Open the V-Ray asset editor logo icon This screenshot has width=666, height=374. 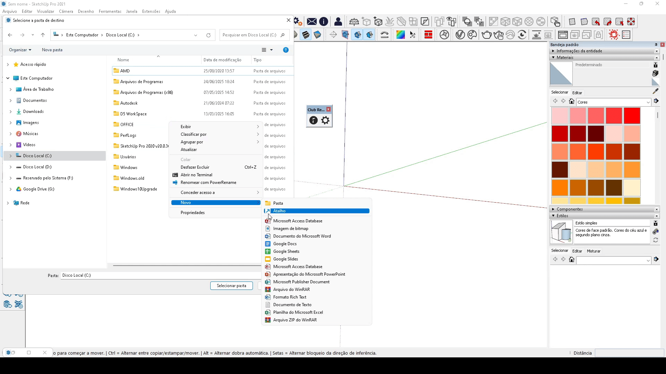click(x=460, y=35)
